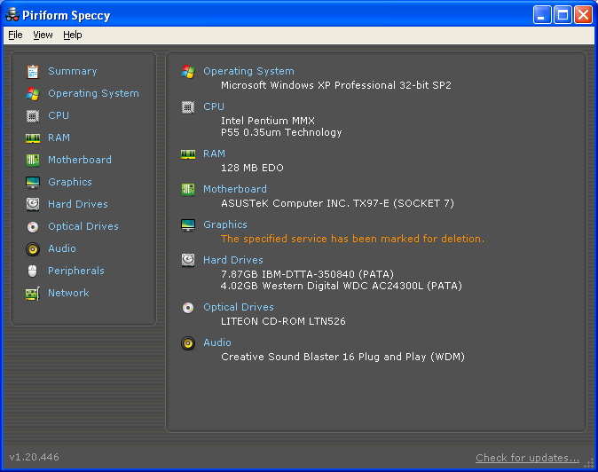Click the RAM heading link in summary
Image resolution: width=598 pixels, height=472 pixels.
pyautogui.click(x=214, y=153)
